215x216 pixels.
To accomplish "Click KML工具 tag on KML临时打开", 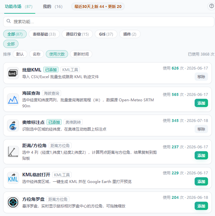I will point(62,175).
